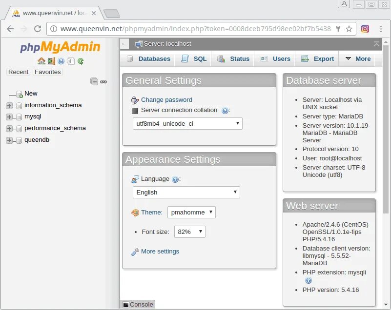Image resolution: width=391 pixels, height=310 pixels.
Task: Click the browser address bar URL
Action: click(x=195, y=29)
